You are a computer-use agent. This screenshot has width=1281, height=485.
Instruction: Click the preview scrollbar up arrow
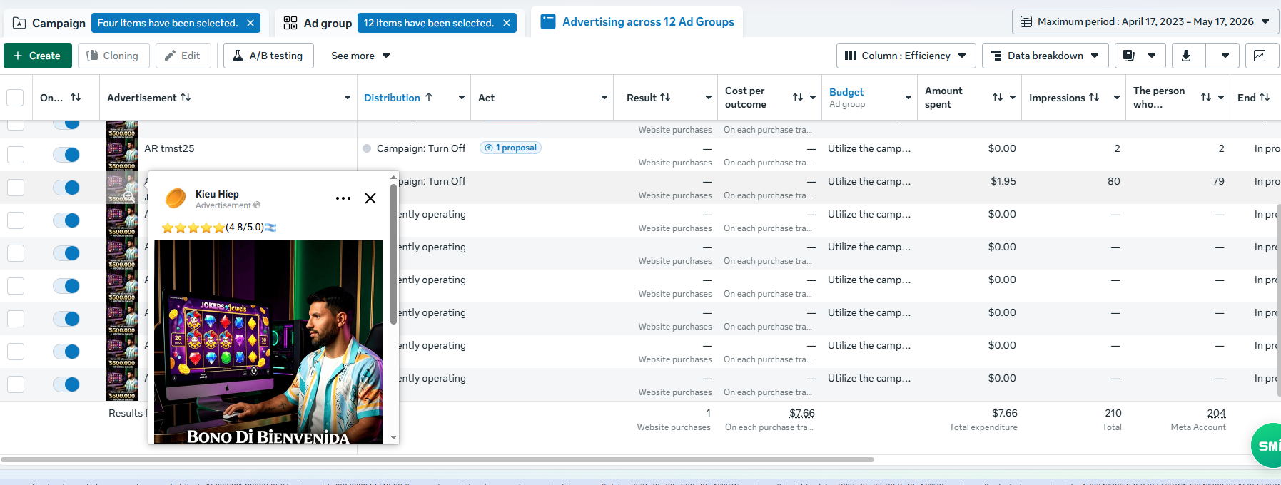(x=393, y=177)
